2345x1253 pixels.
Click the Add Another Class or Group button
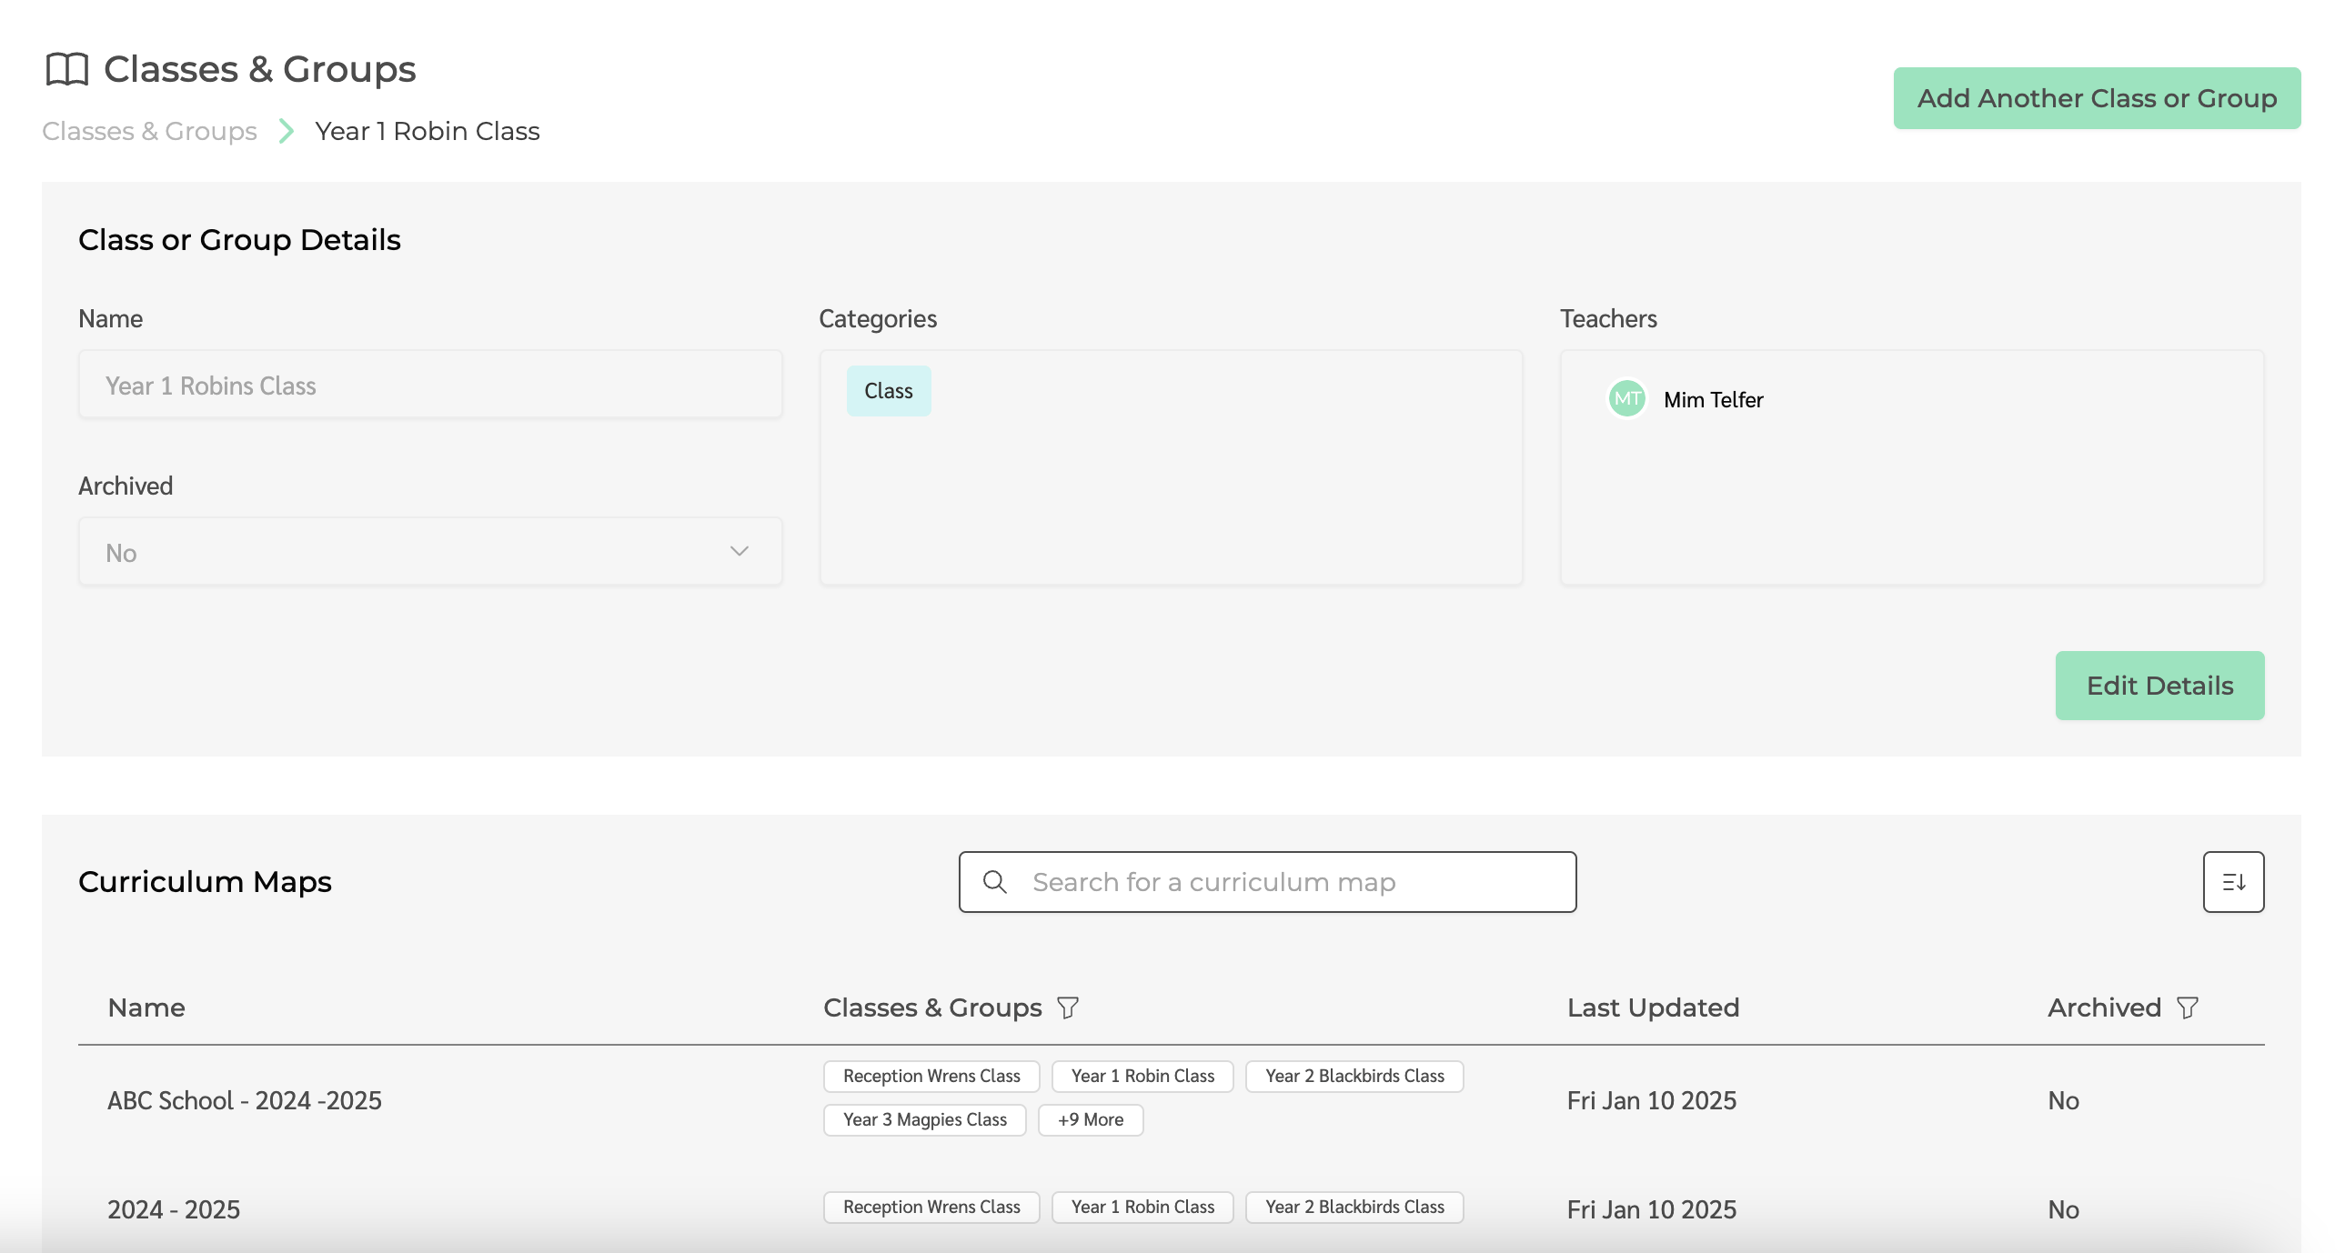[2097, 97]
